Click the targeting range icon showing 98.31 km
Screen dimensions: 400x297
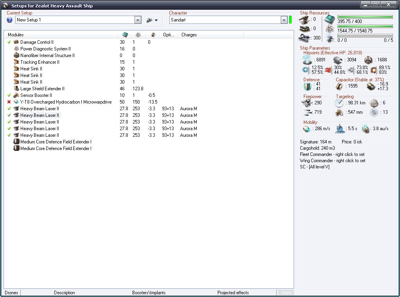(339, 103)
